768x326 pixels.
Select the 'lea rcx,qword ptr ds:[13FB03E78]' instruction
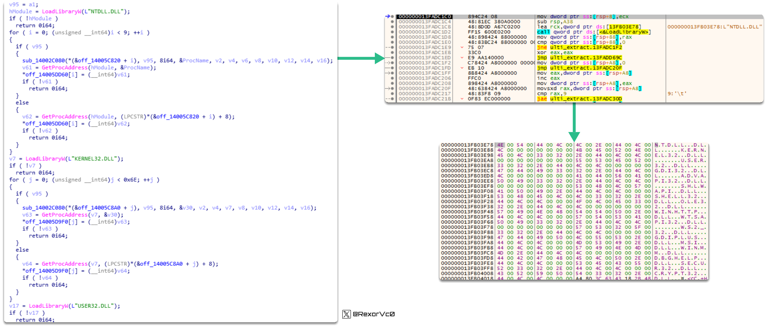coord(589,27)
